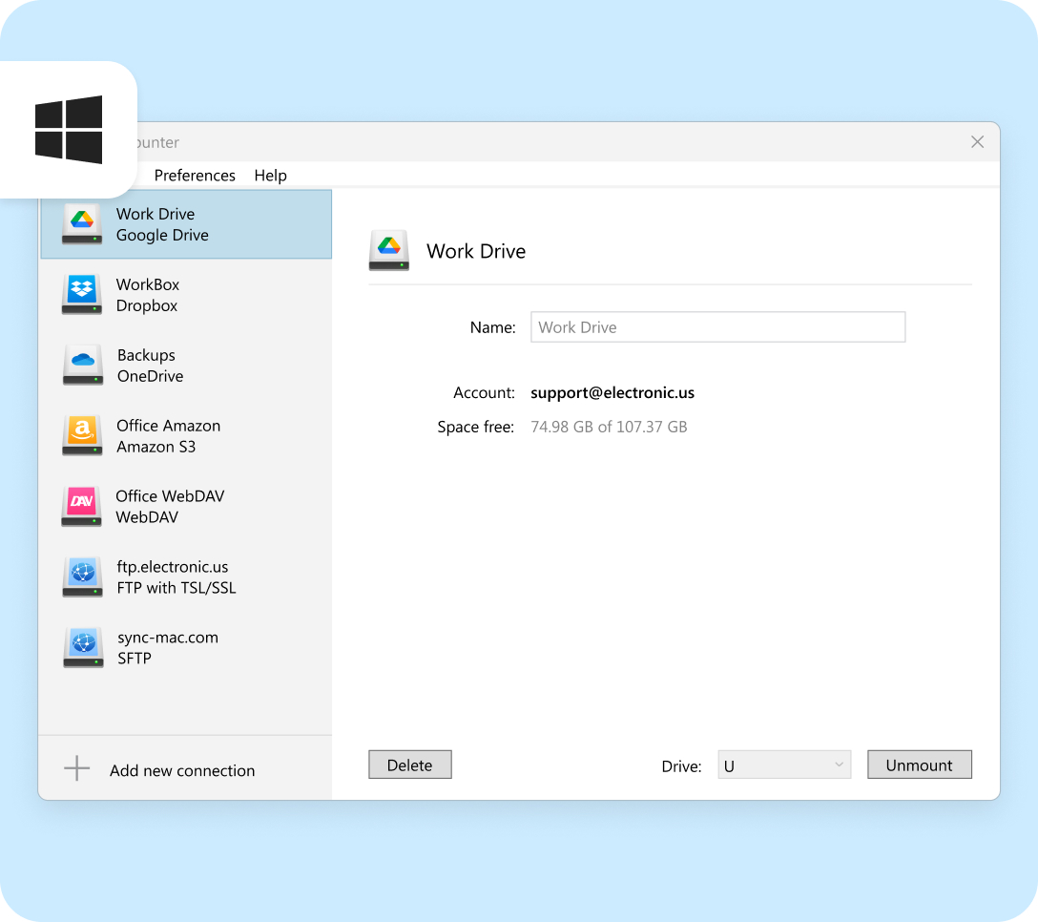Image resolution: width=1038 pixels, height=922 pixels.
Task: Click the OneDrive cloud drive icon
Action: [x=82, y=366]
